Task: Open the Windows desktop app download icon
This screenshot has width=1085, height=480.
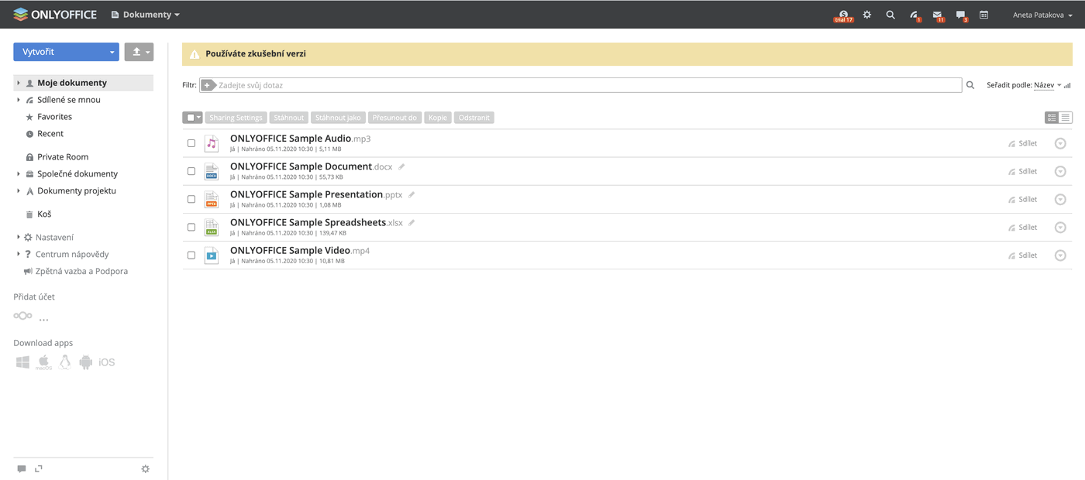Action: (x=22, y=362)
